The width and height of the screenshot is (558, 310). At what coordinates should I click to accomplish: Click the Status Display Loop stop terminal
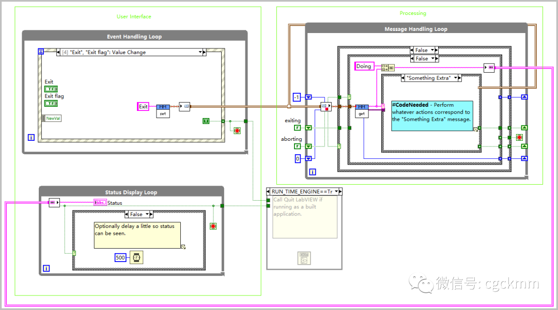click(213, 226)
